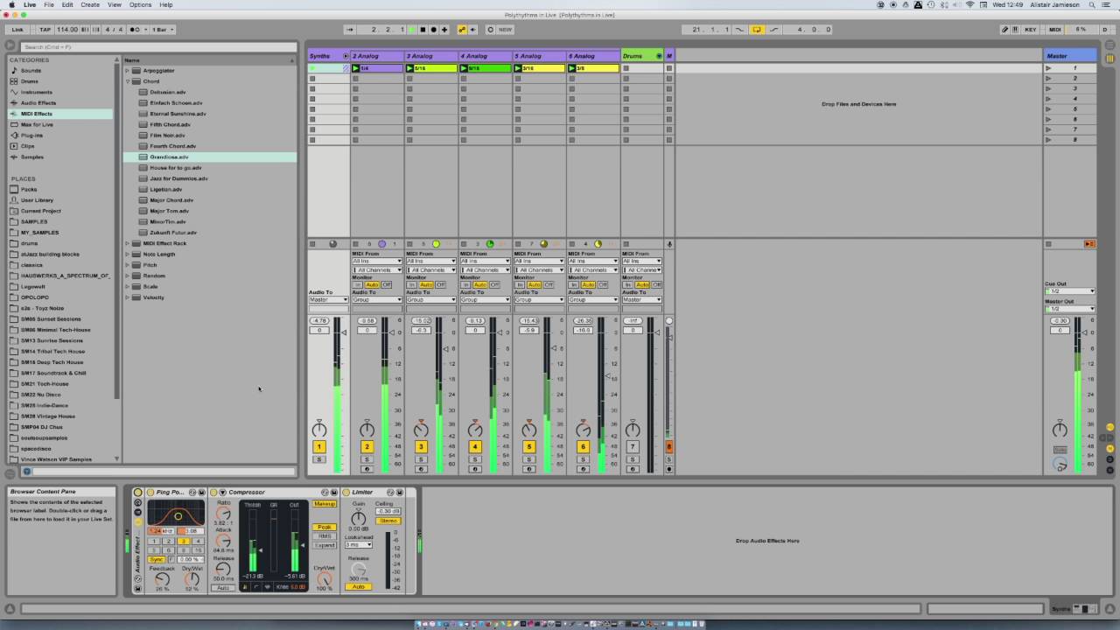Viewport: 1120px width, 630px height.
Task: Open the Create menu
Action: tap(90, 4)
